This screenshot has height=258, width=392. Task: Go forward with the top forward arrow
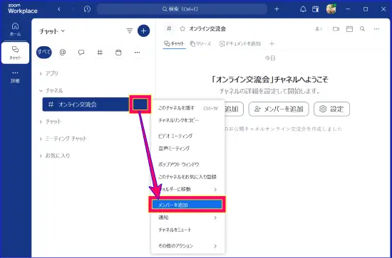(73, 9)
